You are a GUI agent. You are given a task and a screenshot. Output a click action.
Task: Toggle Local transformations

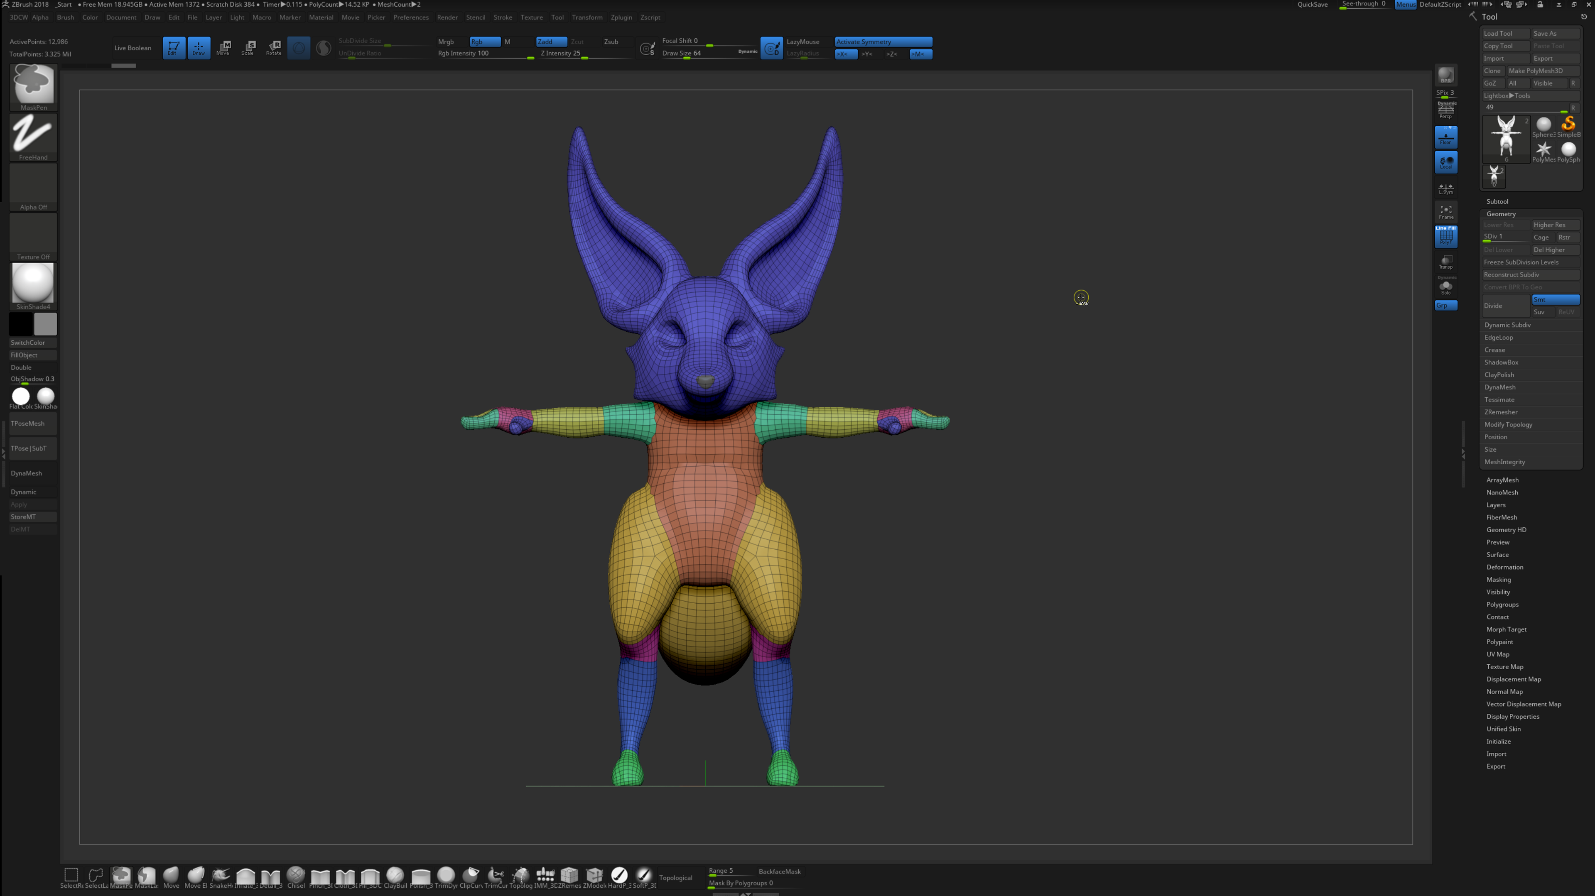tap(1446, 162)
